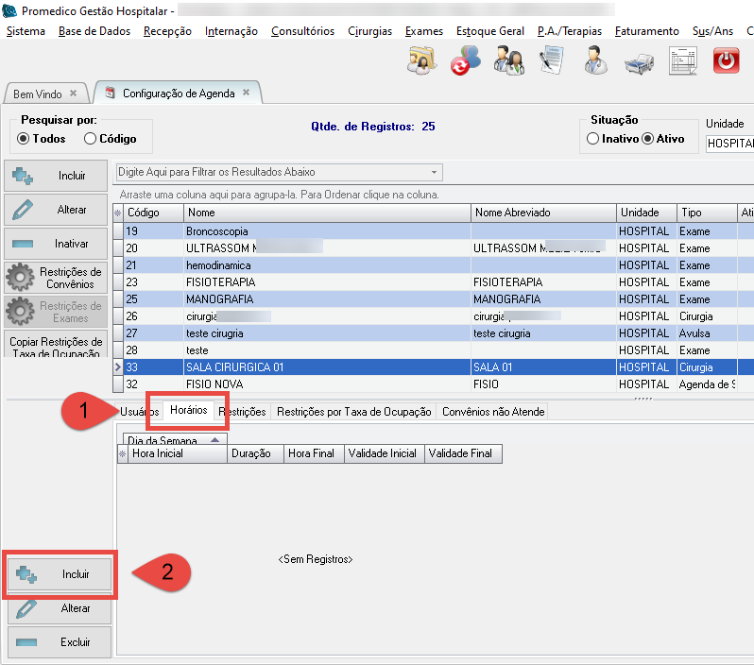Choose the Inativo situation radio button
Screen dimensions: 754x665
pyautogui.click(x=592, y=139)
